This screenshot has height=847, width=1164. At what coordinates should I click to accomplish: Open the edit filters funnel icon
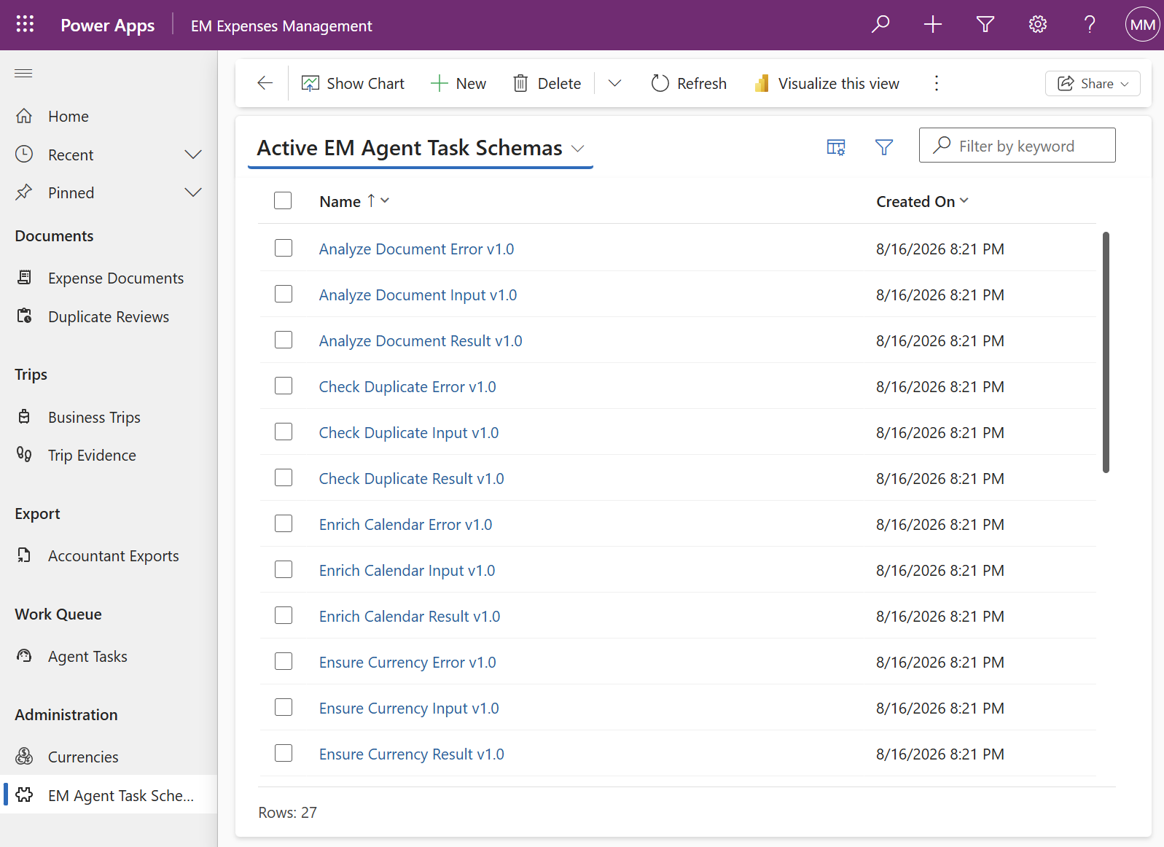pyautogui.click(x=884, y=147)
